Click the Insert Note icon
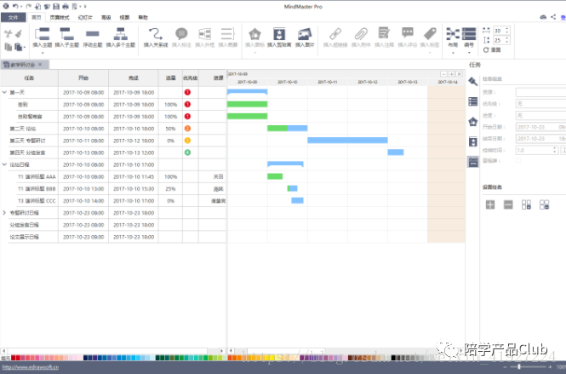Image resolution: width=566 pixels, height=374 pixels. pyautogui.click(x=384, y=33)
